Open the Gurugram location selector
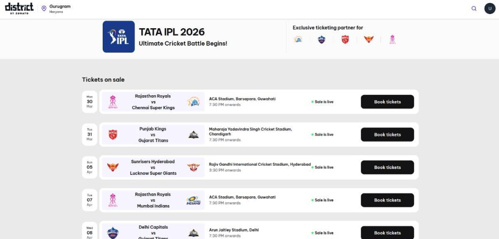This screenshot has width=499, height=239. point(56,8)
